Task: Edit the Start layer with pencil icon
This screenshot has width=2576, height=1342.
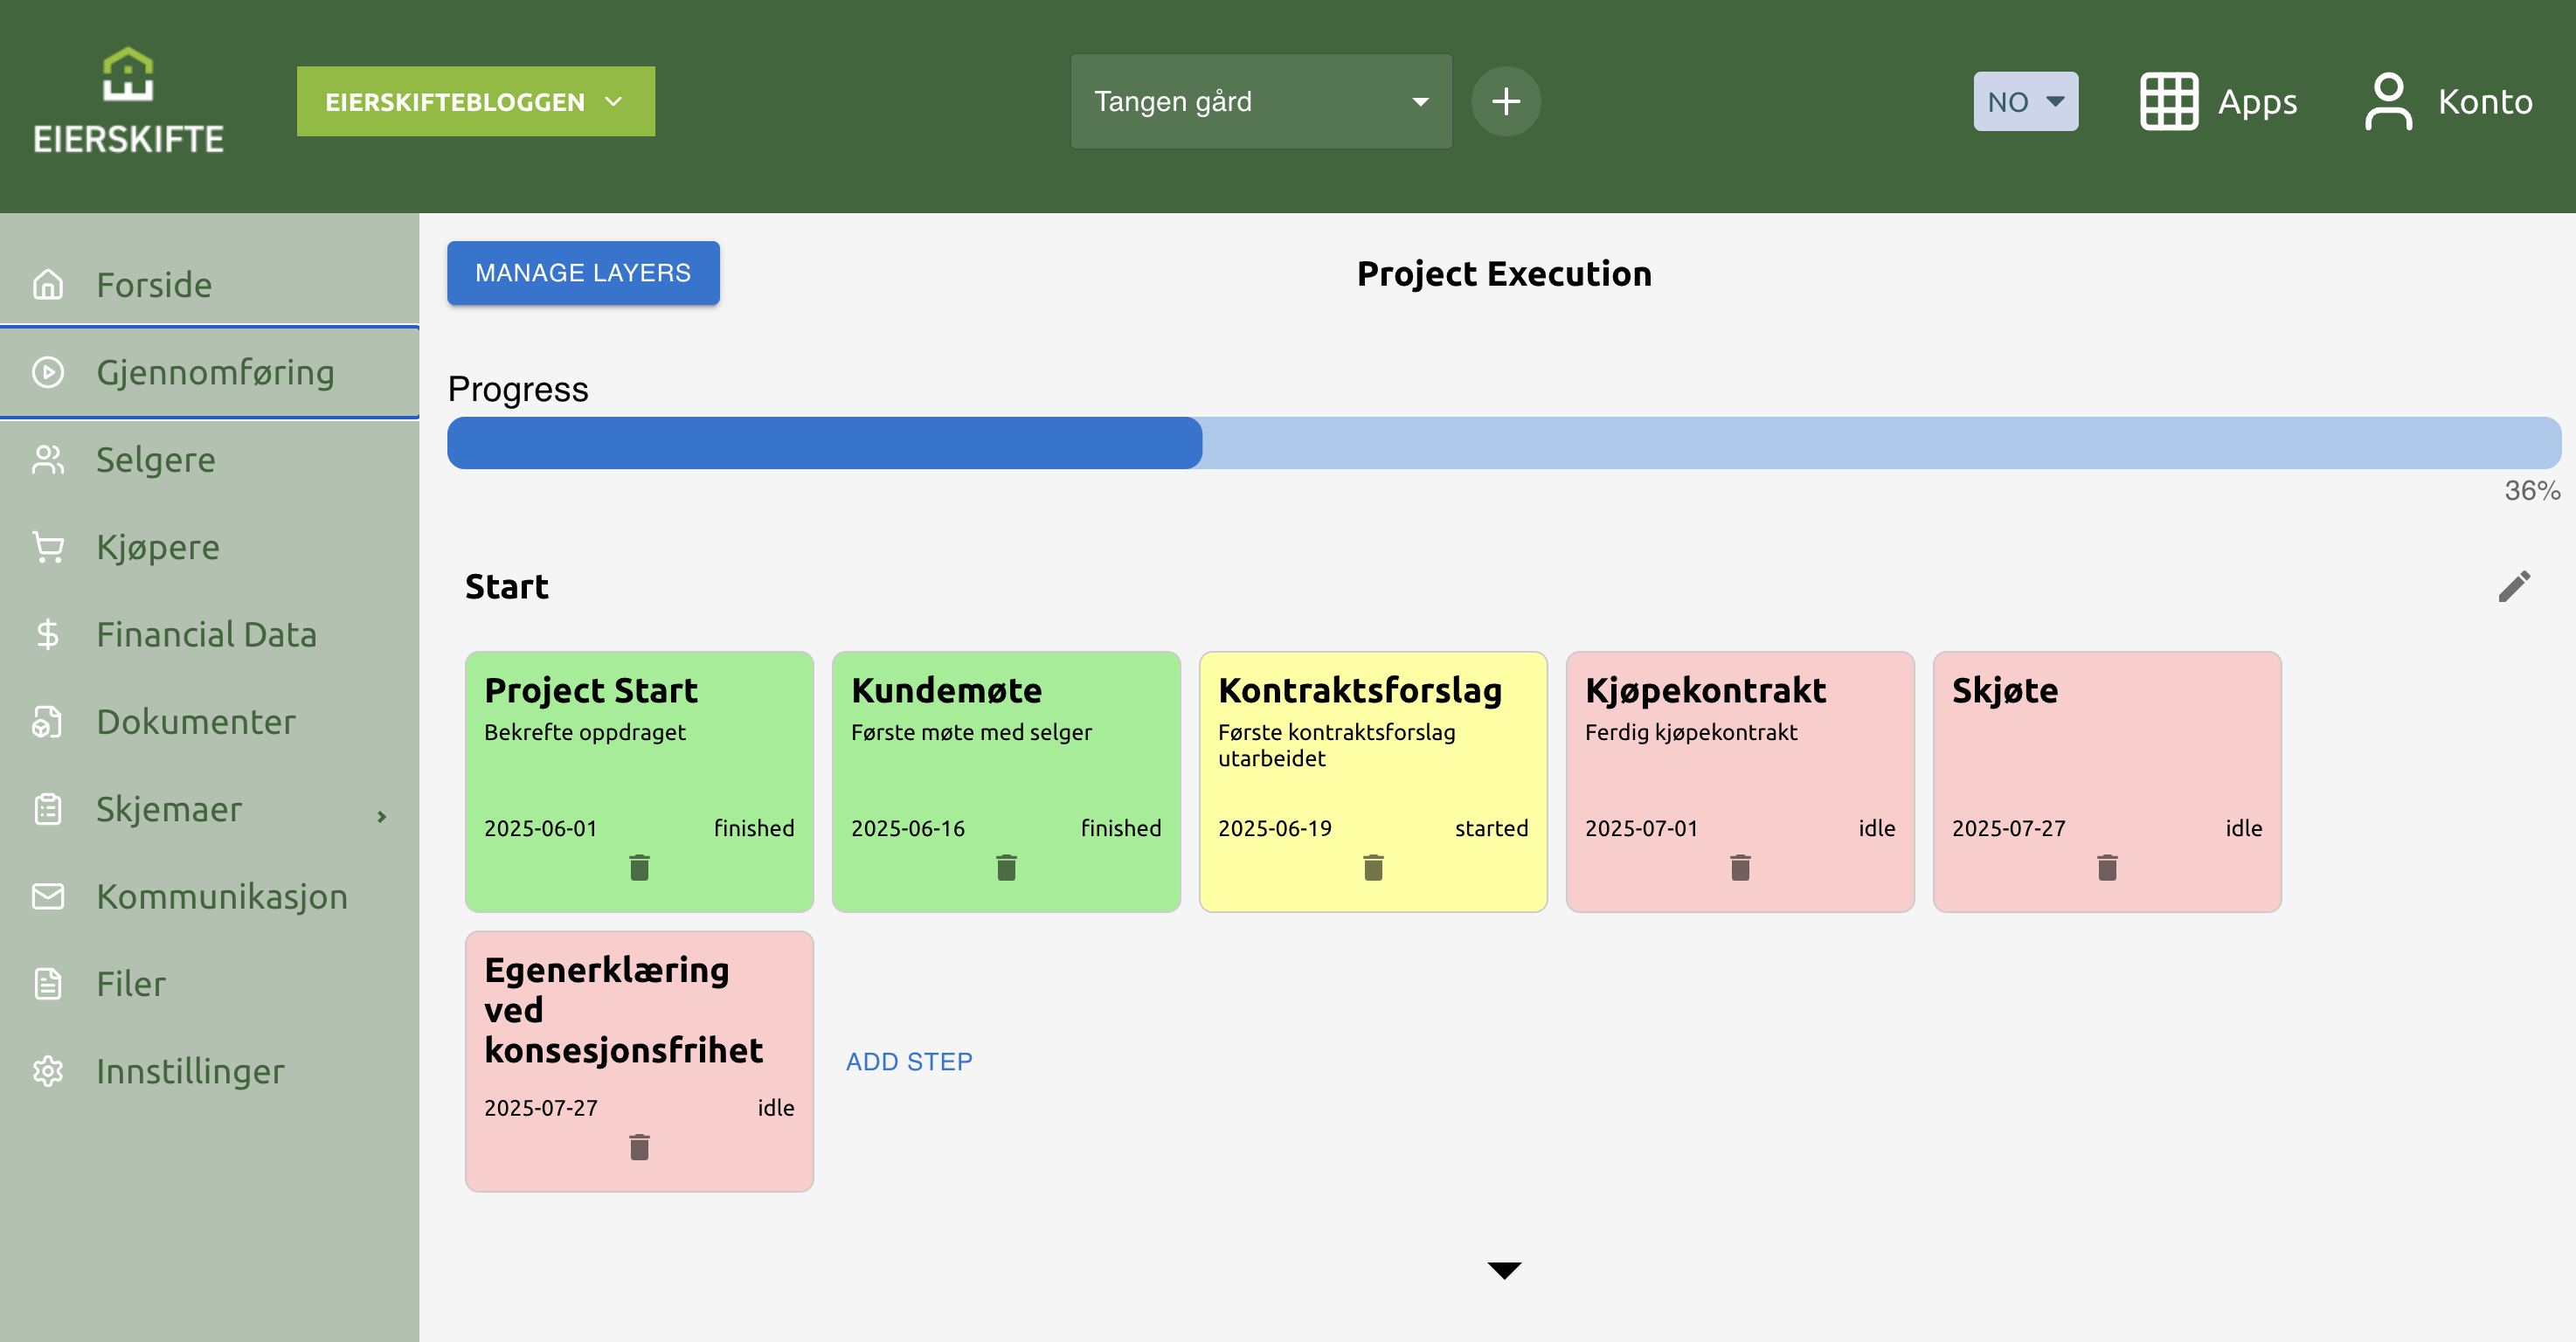Action: coord(2514,587)
